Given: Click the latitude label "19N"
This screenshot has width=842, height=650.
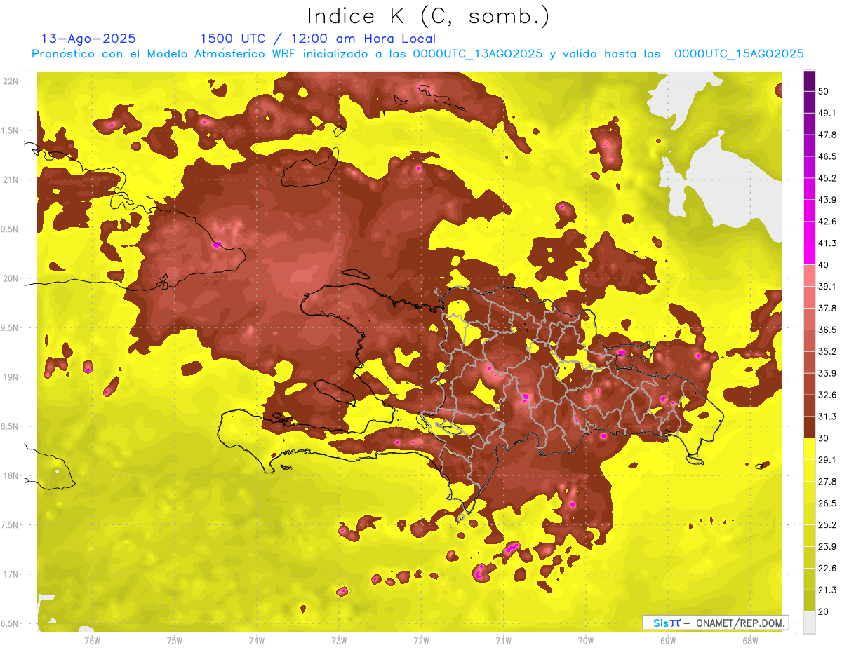Looking at the screenshot, I should (11, 377).
